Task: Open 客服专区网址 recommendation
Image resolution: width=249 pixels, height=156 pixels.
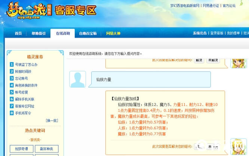Action: pyautogui.click(x=25, y=106)
